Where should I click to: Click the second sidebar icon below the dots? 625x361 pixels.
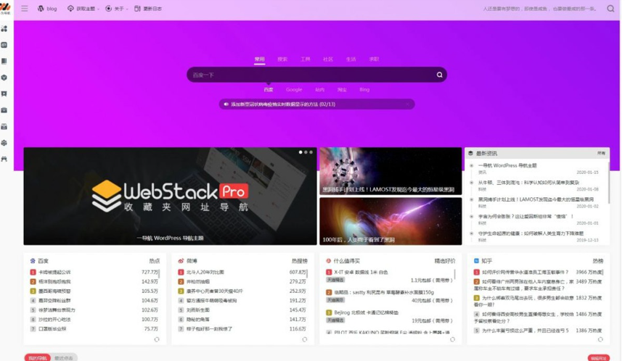click(4, 45)
